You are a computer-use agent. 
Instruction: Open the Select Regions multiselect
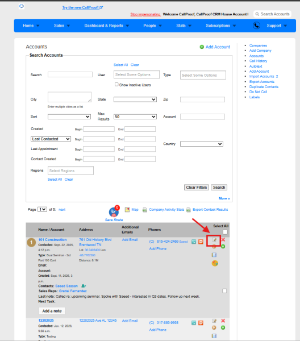point(70,170)
